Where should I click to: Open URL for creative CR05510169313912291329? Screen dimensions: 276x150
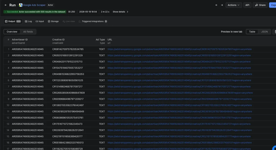[179, 55]
